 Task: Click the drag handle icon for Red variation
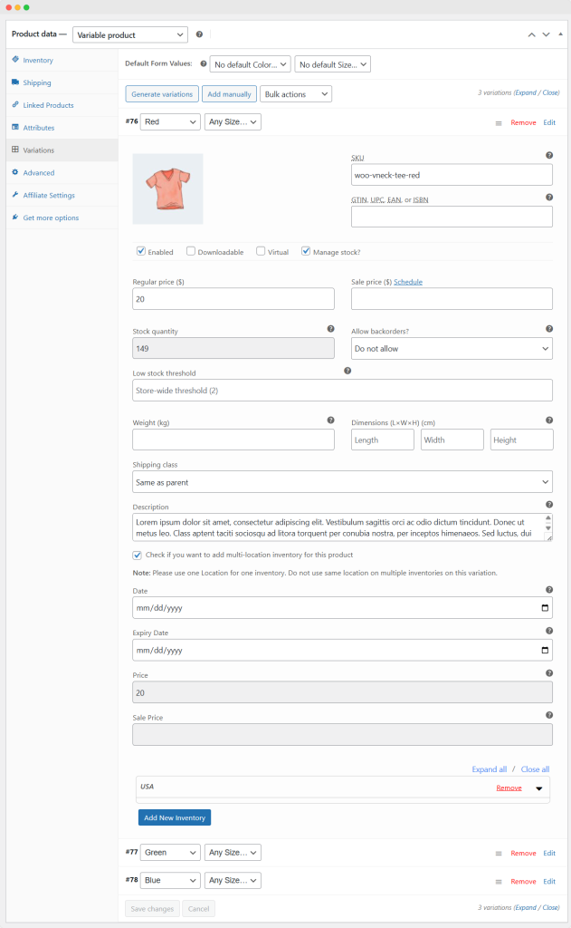point(499,122)
